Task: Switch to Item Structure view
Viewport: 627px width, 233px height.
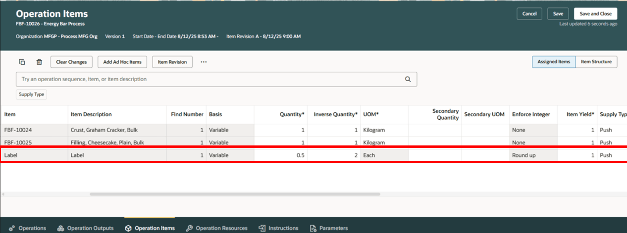Action: coord(596,62)
